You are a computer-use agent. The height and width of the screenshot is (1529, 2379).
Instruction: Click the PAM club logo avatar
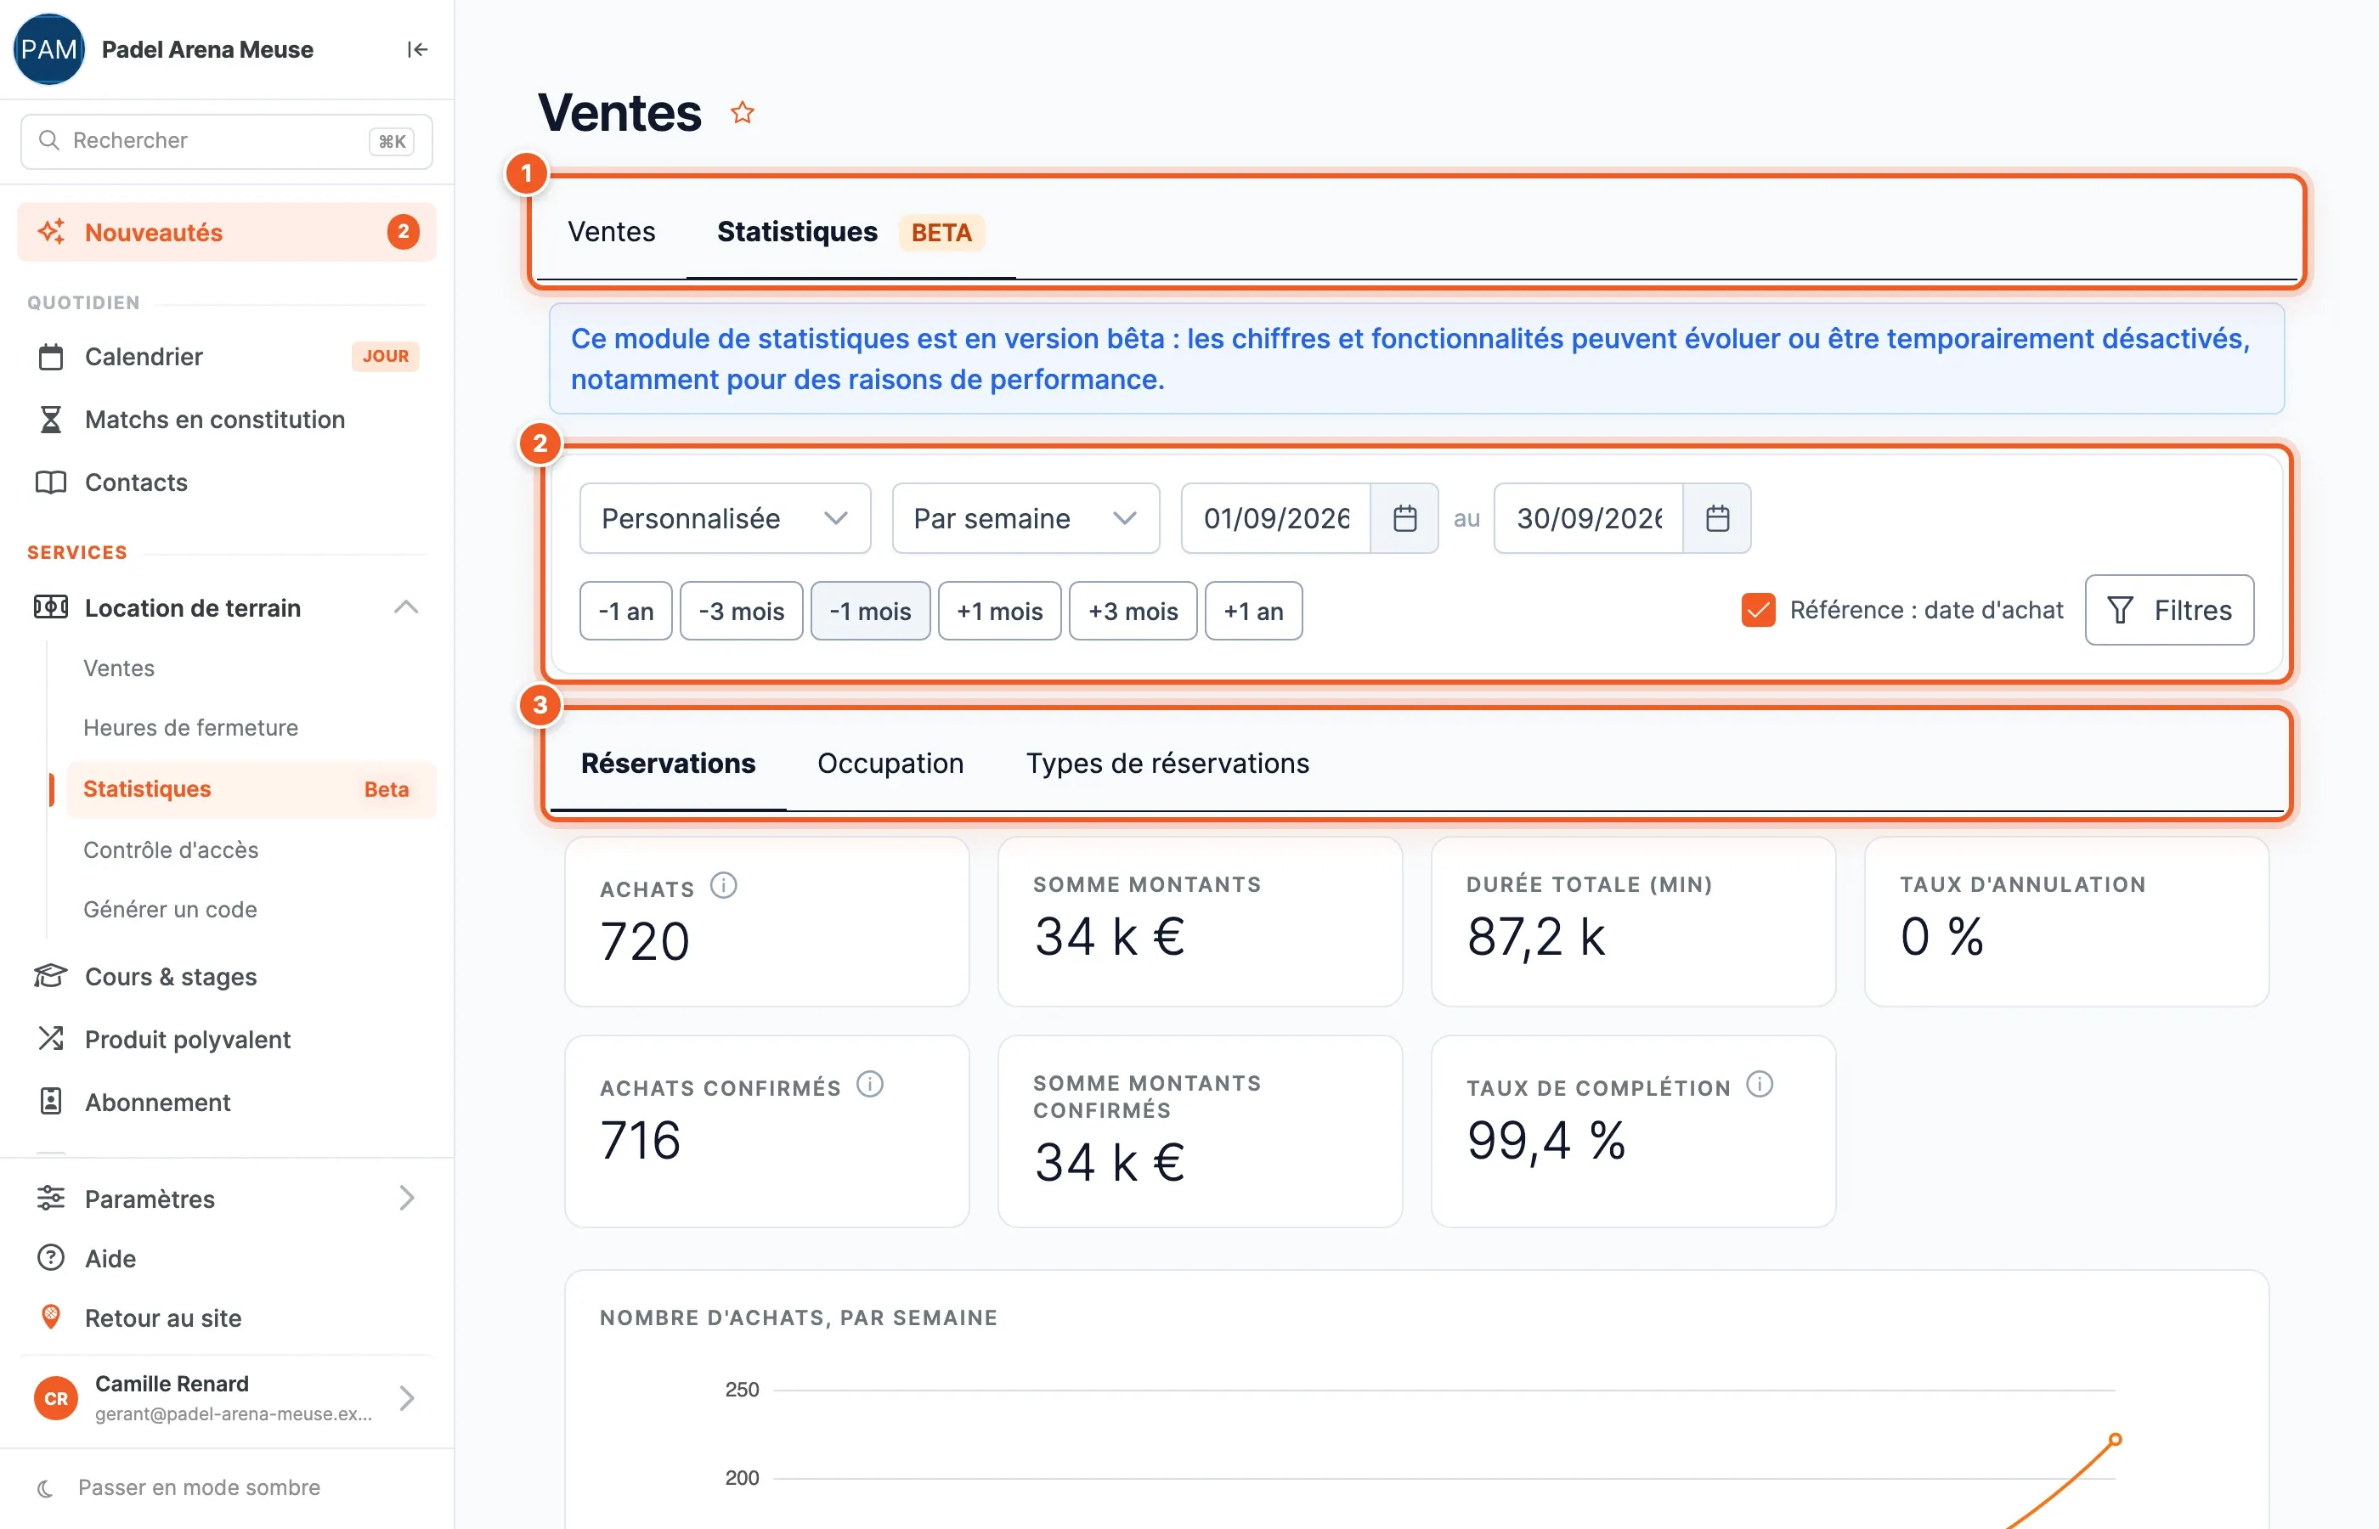48,49
